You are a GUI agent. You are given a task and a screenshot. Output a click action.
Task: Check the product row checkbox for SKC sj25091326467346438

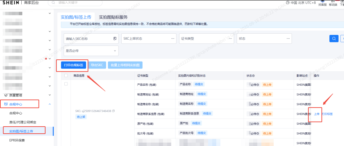coord(66,84)
